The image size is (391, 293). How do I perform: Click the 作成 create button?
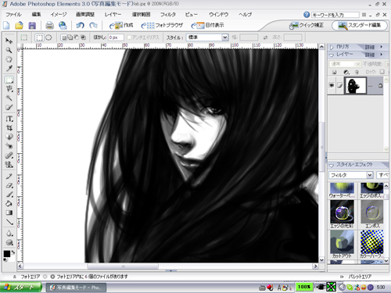[121, 25]
